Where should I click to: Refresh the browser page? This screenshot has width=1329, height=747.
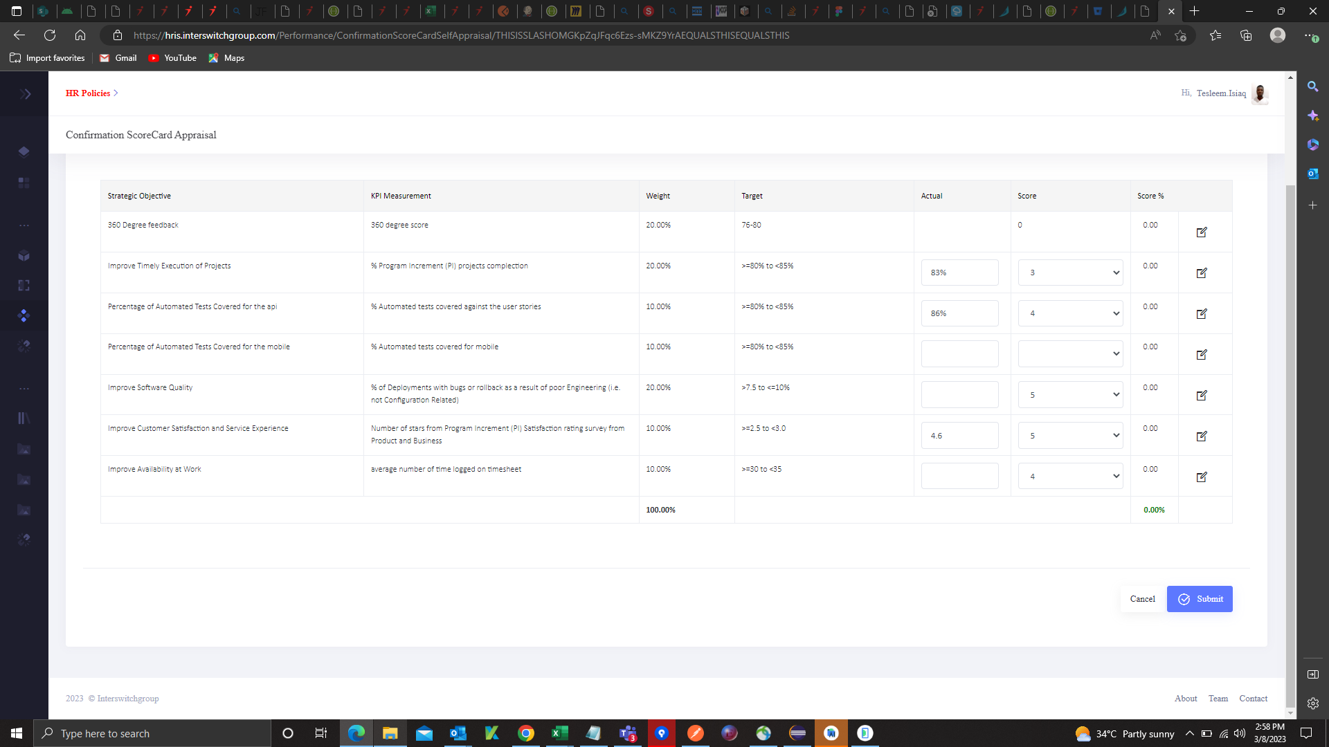(x=50, y=35)
